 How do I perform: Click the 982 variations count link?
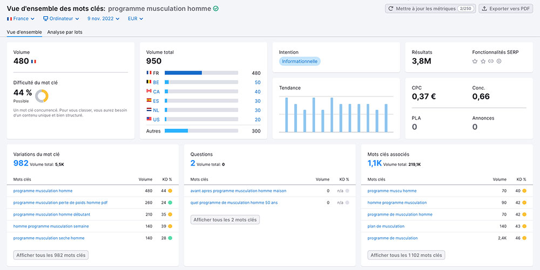click(21, 163)
